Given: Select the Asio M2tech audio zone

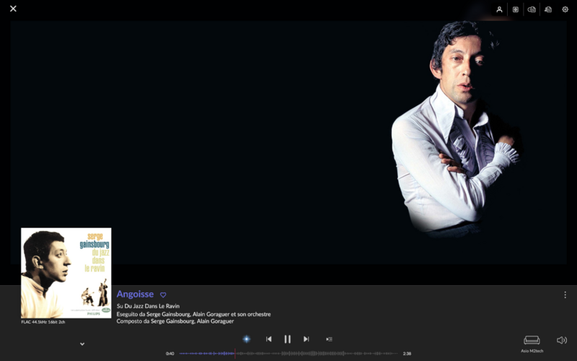Looking at the screenshot, I should [532, 342].
